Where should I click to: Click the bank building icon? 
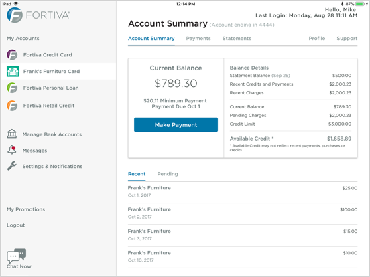tap(12, 134)
